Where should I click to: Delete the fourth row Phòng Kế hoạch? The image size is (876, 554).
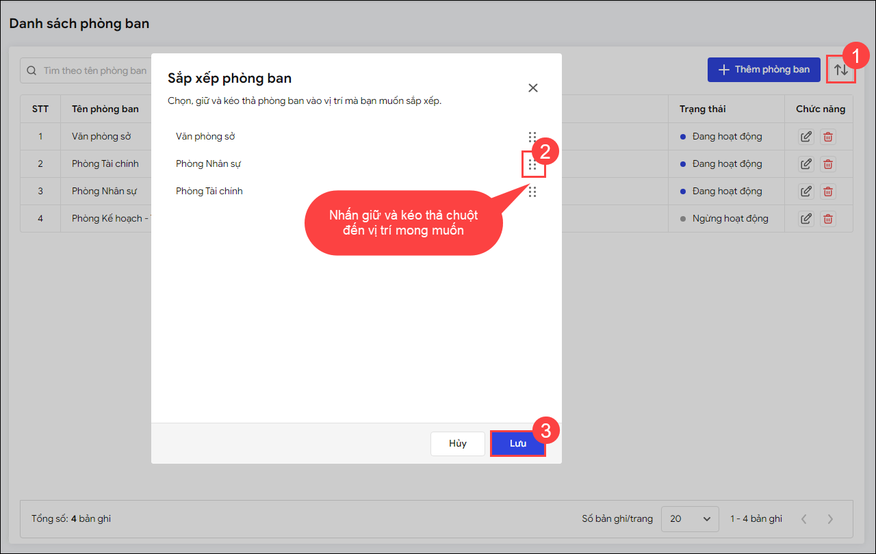click(828, 219)
